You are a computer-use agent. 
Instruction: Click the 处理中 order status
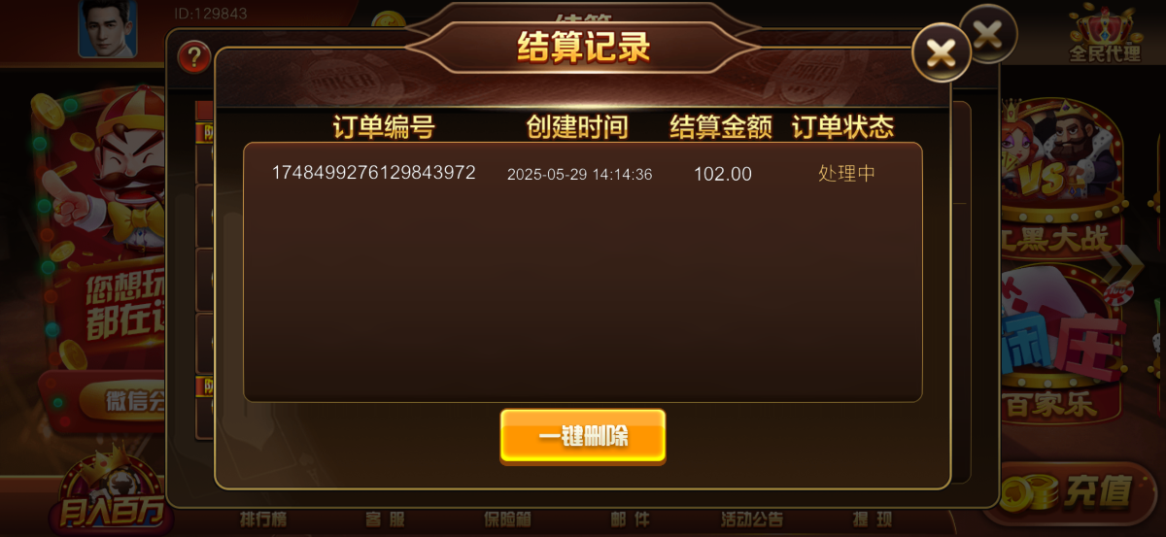tap(846, 174)
